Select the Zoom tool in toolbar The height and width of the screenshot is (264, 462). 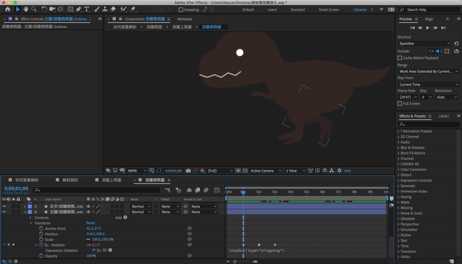coord(34,9)
